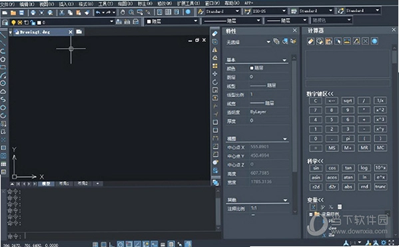Click the Cut scissors icon
Screen dimensions: 399x247
coord(62,13)
